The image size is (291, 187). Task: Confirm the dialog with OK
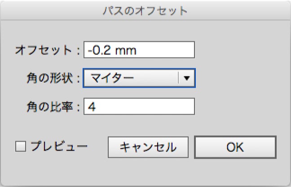point(235,147)
